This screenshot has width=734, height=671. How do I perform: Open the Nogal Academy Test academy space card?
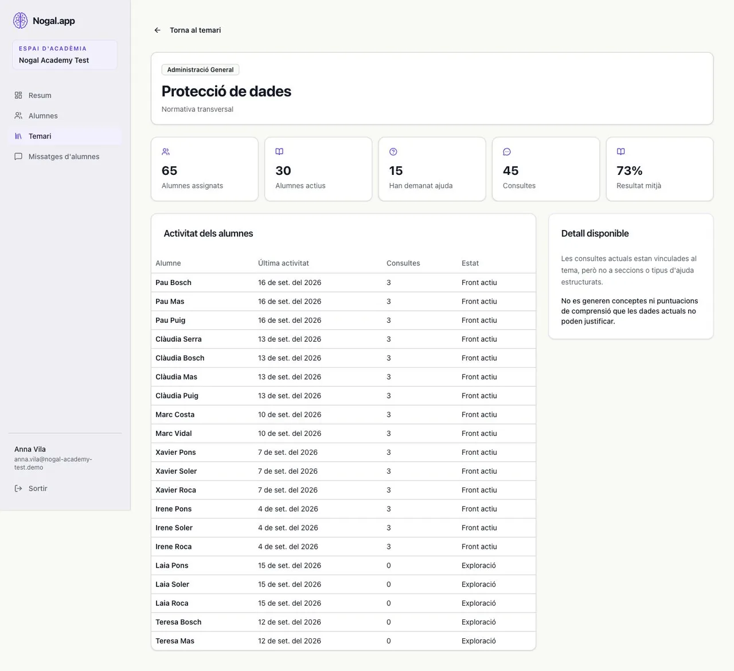[65, 54]
